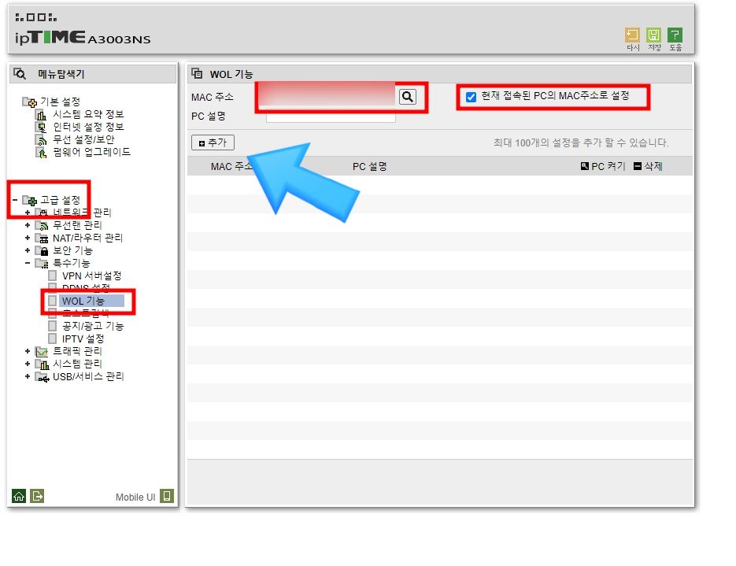This screenshot has height=566, width=736.
Task: Click the 메뉴탐색기 search icon
Action: coord(20,74)
